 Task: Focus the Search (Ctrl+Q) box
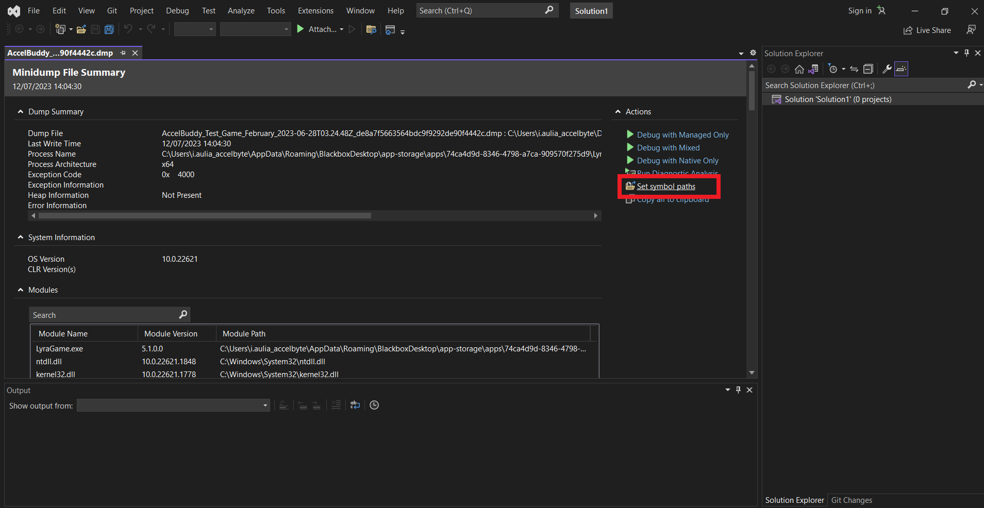(x=488, y=11)
